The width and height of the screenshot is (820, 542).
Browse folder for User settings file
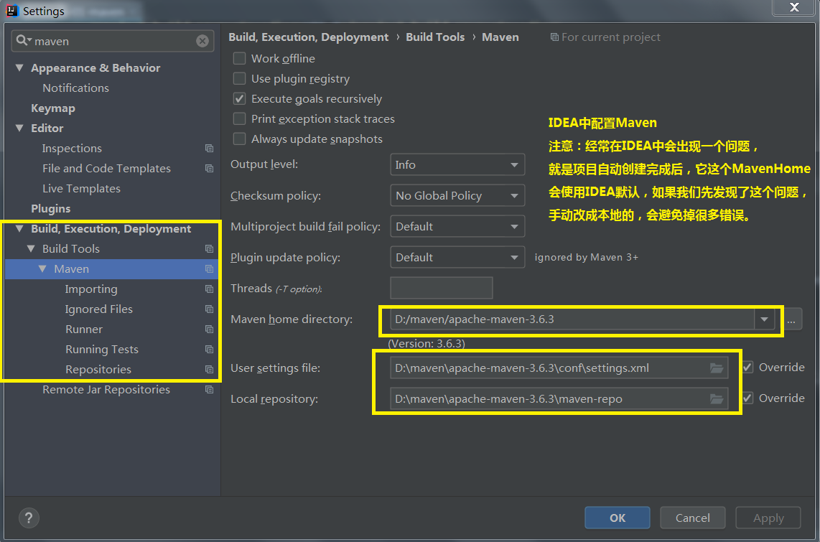717,368
